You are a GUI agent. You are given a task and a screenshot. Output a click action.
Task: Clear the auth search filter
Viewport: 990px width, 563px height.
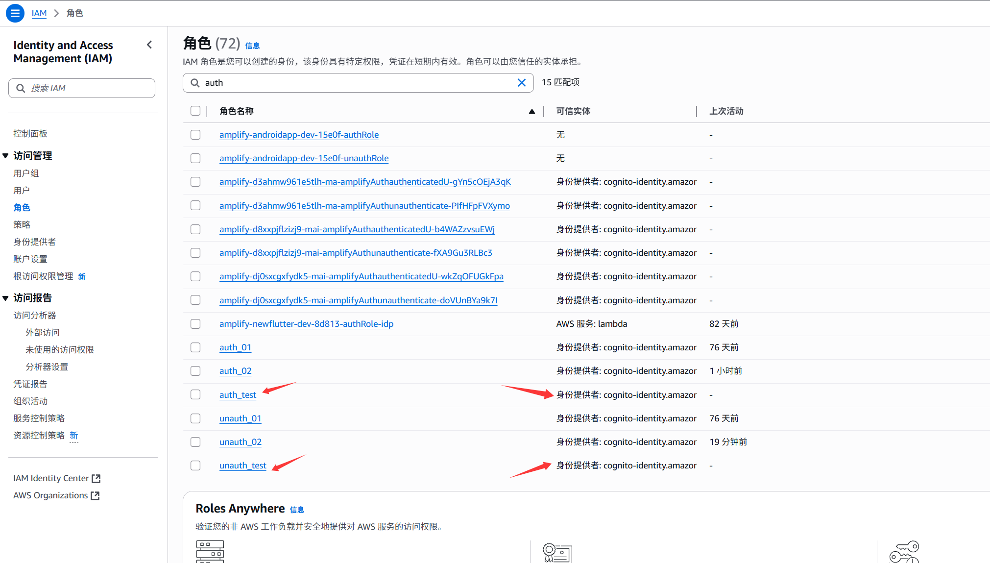[x=522, y=83]
